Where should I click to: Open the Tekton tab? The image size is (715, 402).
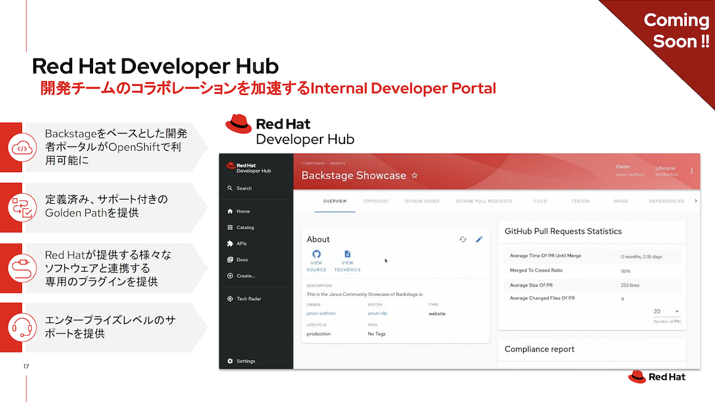[580, 201]
